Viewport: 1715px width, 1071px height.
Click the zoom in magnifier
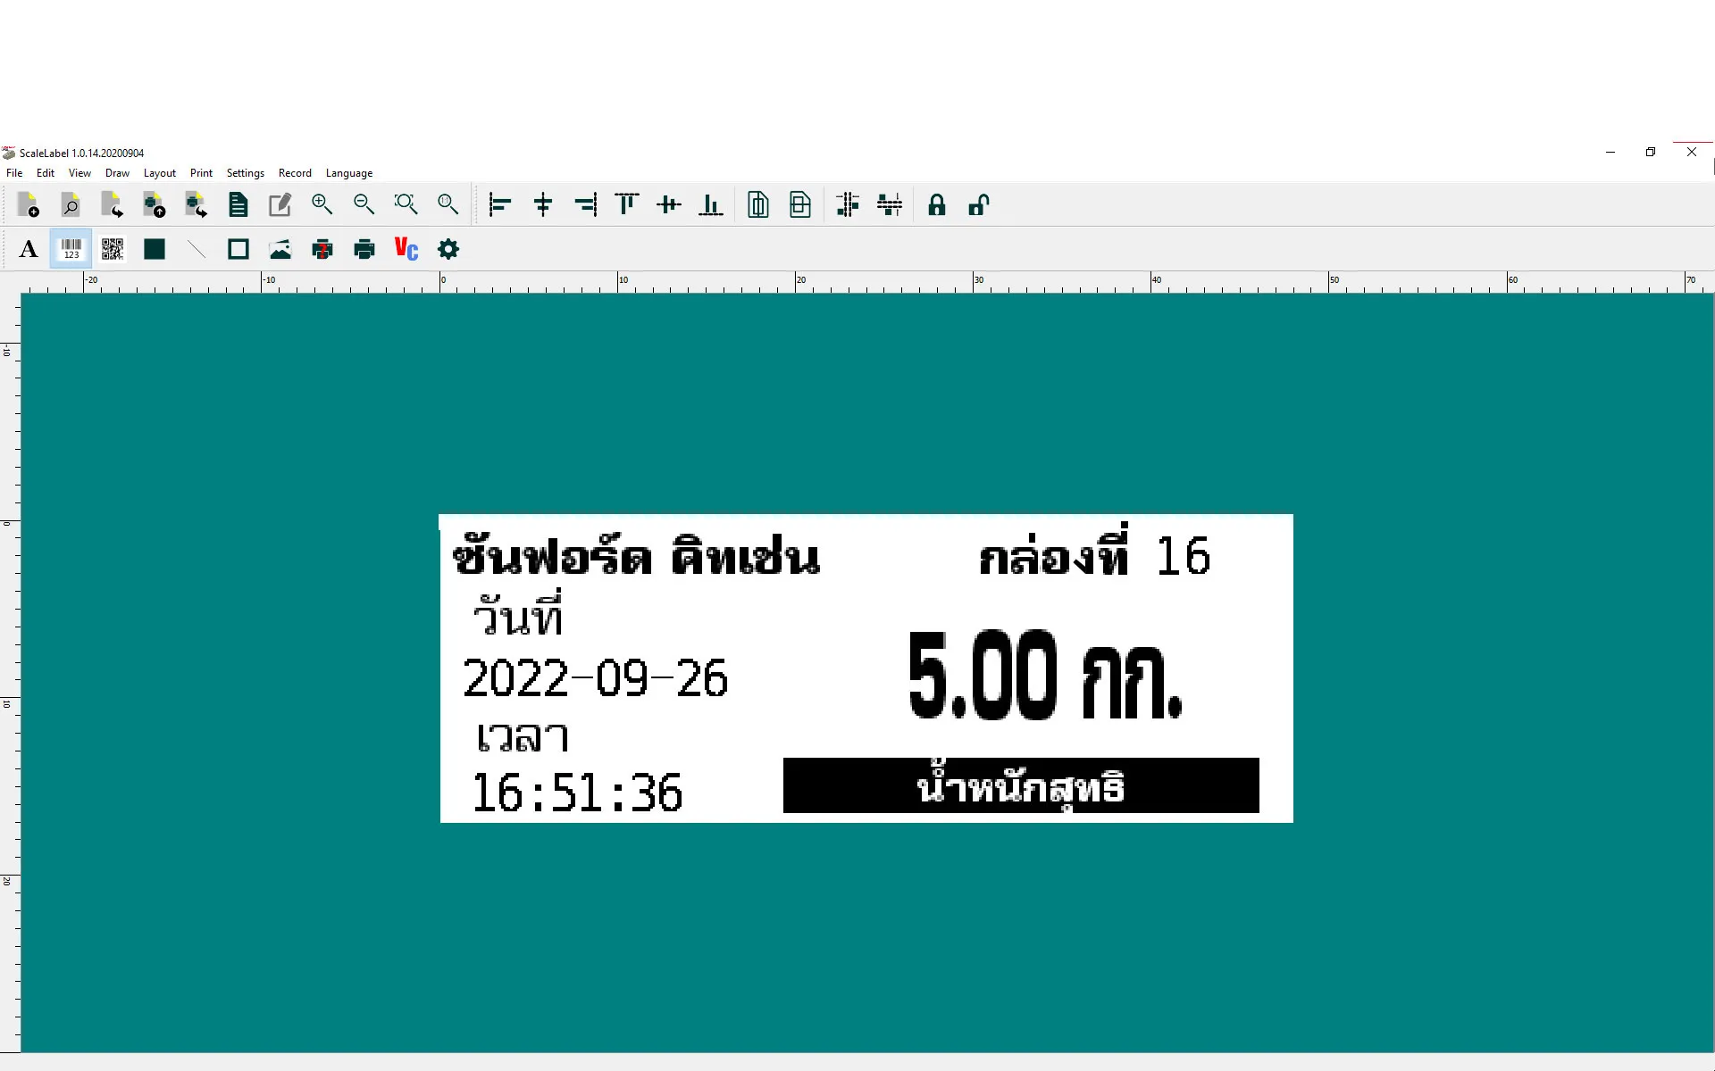[322, 205]
